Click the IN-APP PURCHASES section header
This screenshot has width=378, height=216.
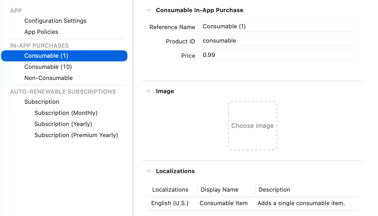39,46
